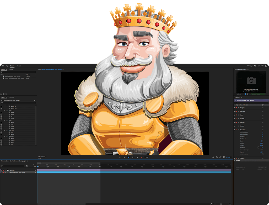Click the 1.0x playback speed button

pos(147,157)
